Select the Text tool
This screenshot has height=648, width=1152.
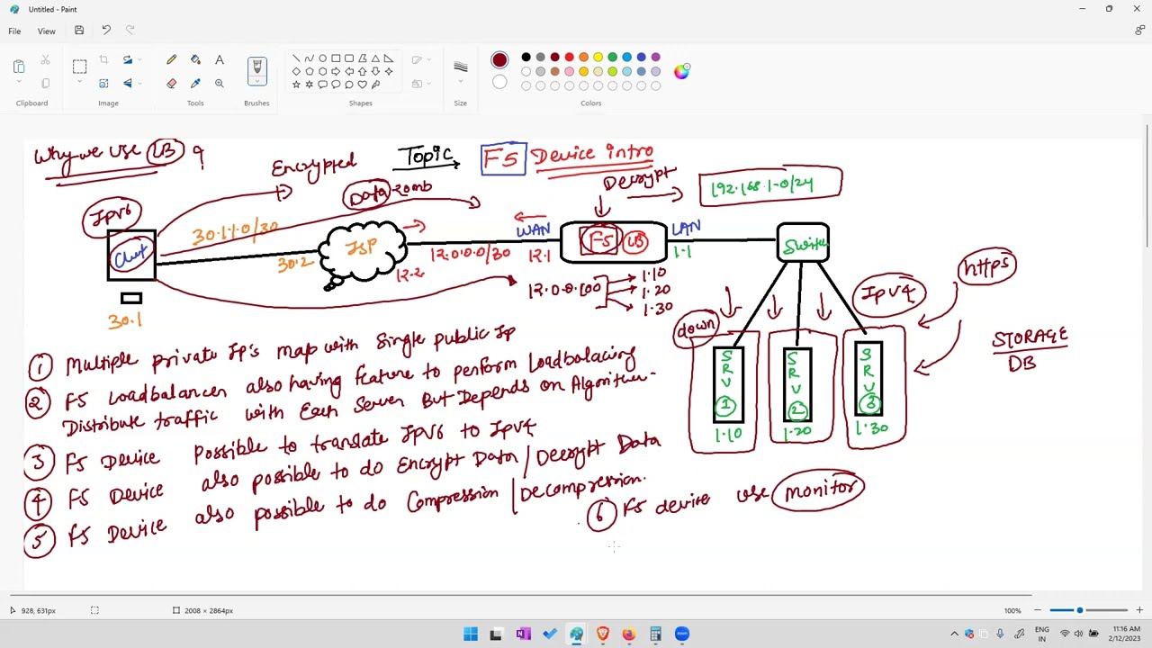tap(219, 60)
